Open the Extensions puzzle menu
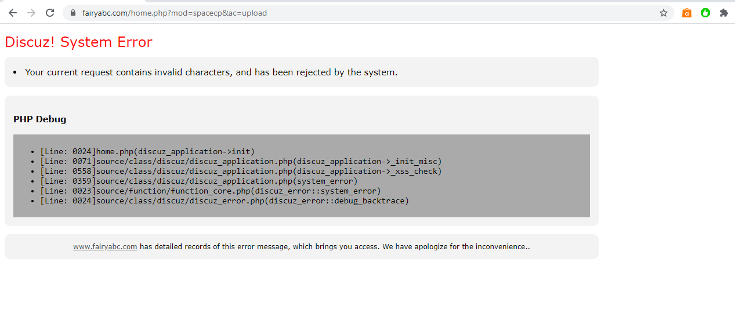735x317 pixels. click(x=723, y=13)
